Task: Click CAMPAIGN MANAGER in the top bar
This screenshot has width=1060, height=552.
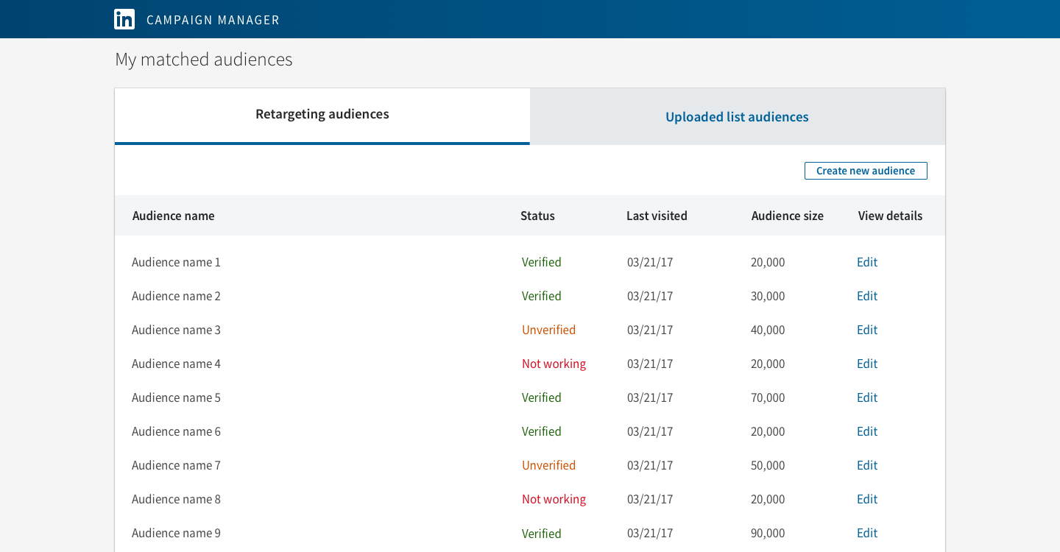Action: (213, 20)
